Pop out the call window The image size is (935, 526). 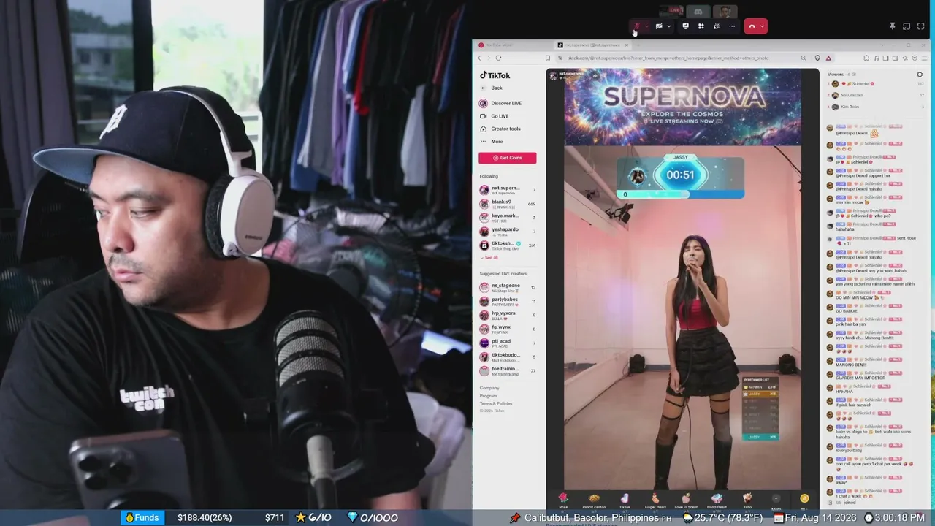907,26
